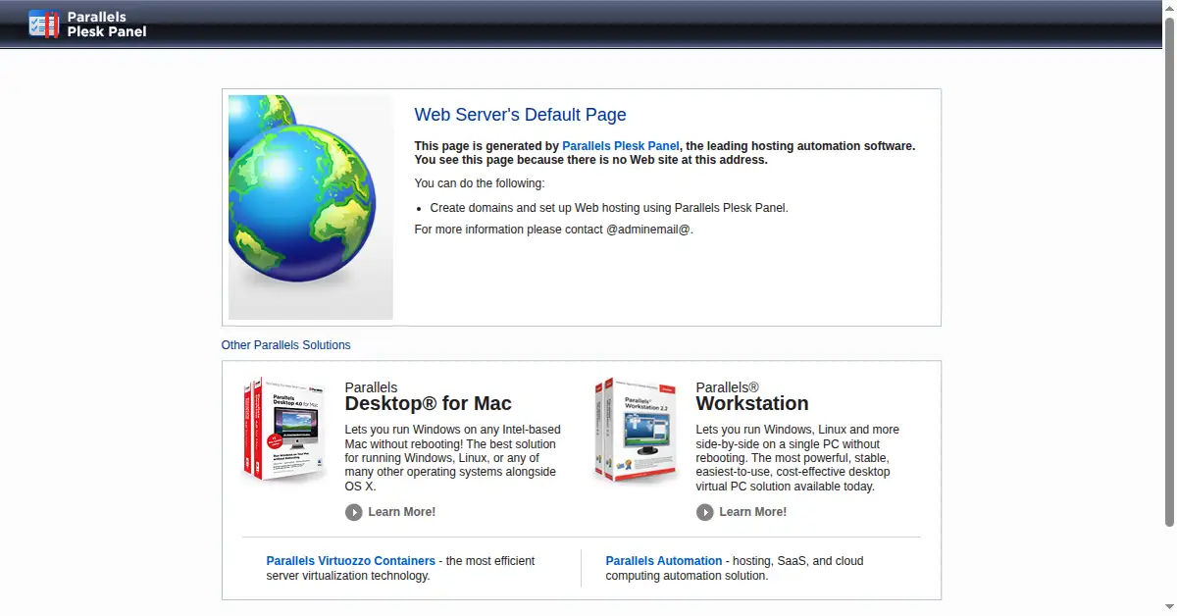Open the Parallels Virtuozzo Containers link
This screenshot has height=616, width=1177.
click(351, 561)
